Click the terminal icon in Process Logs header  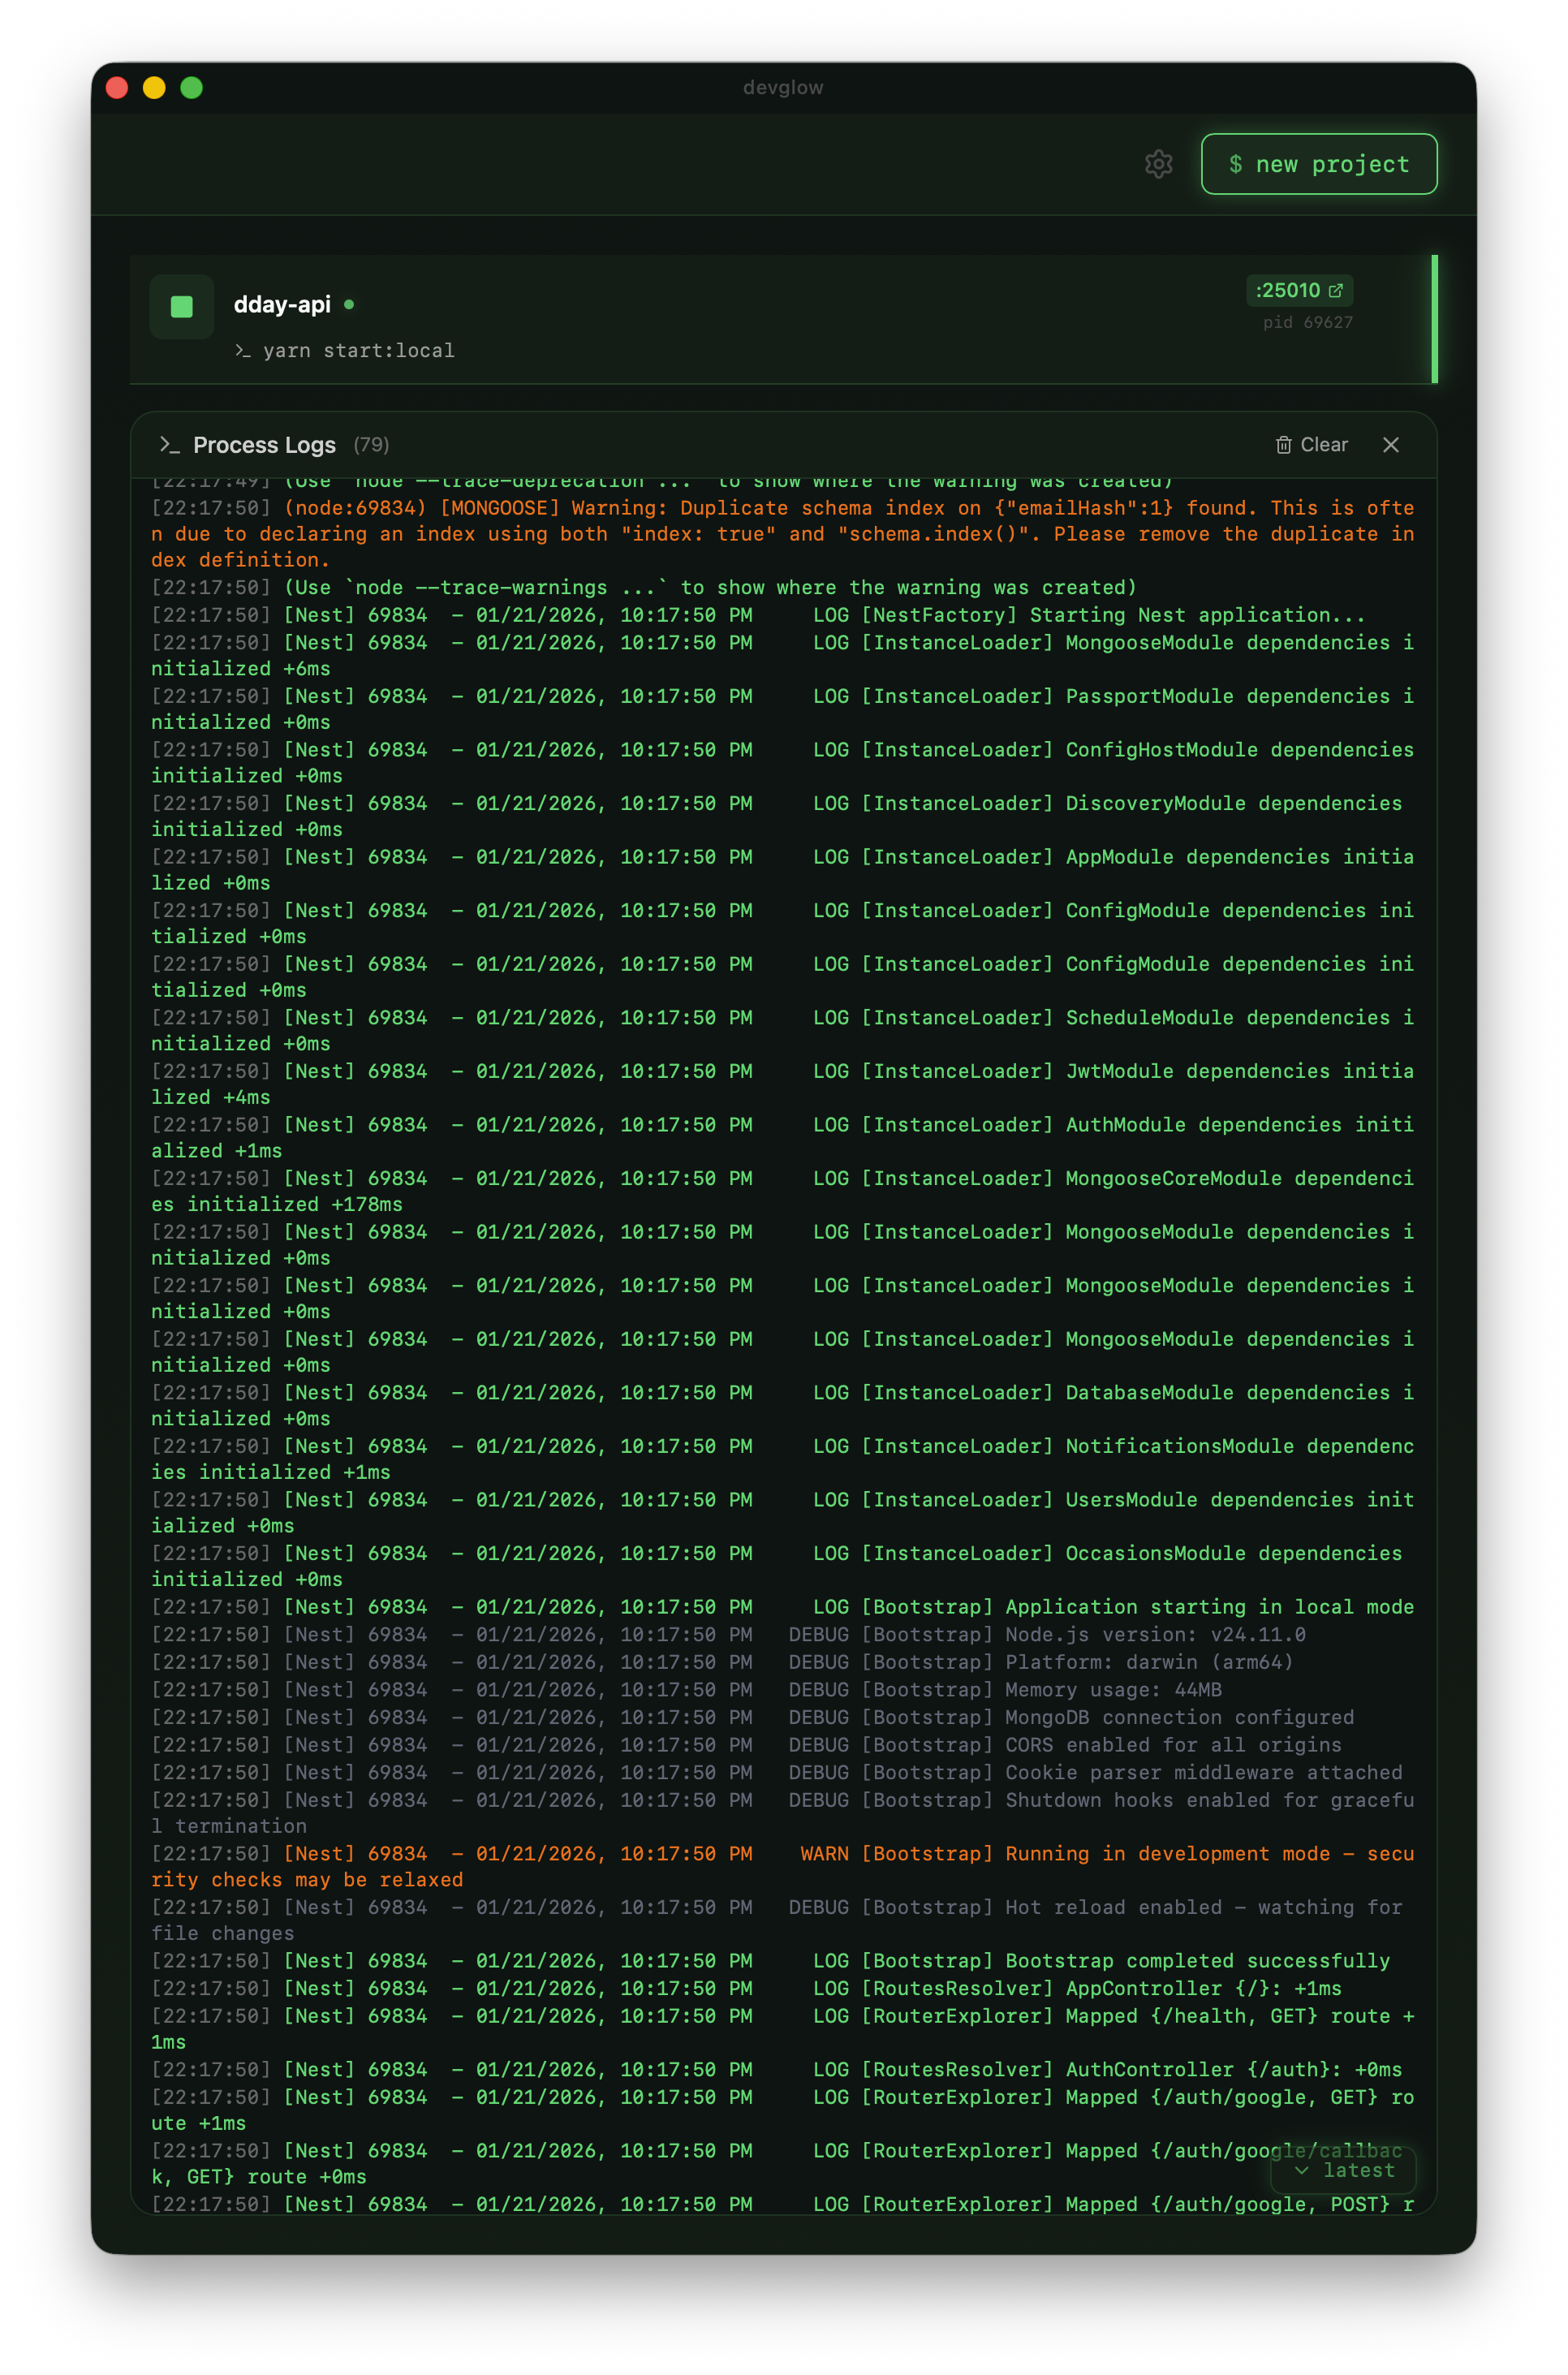[170, 444]
